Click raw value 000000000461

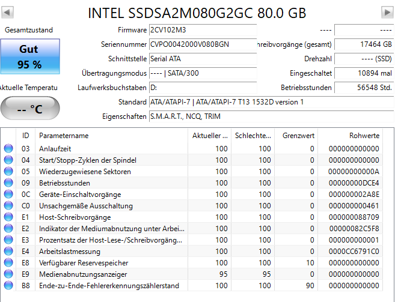point(354,206)
